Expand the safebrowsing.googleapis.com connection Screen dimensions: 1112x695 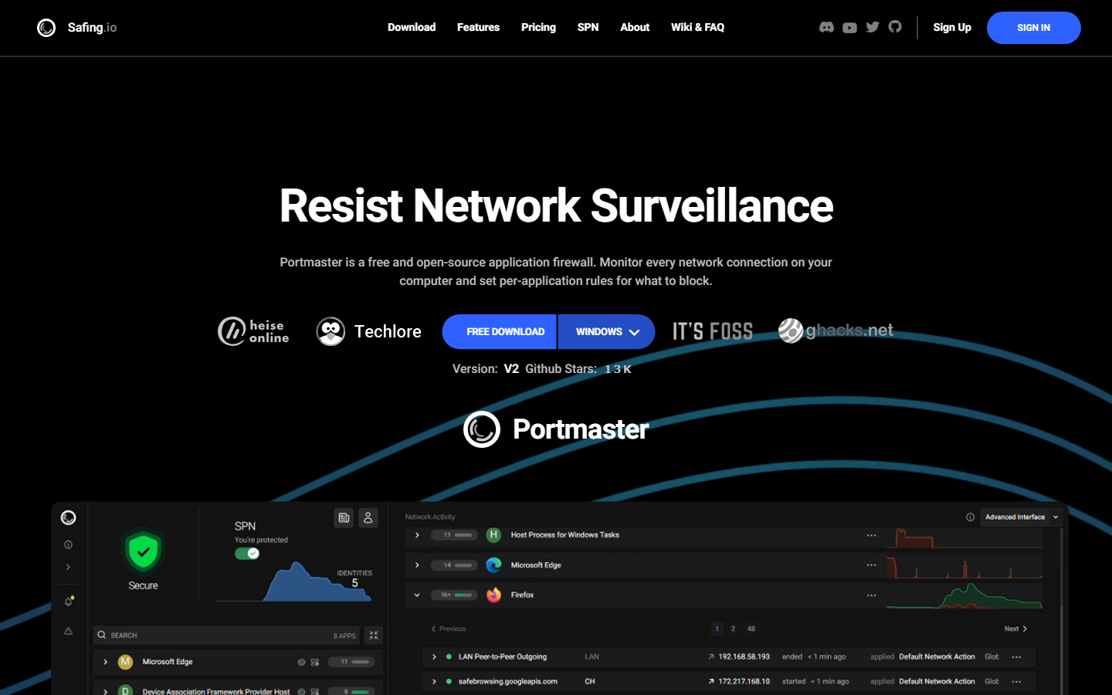pos(434,682)
